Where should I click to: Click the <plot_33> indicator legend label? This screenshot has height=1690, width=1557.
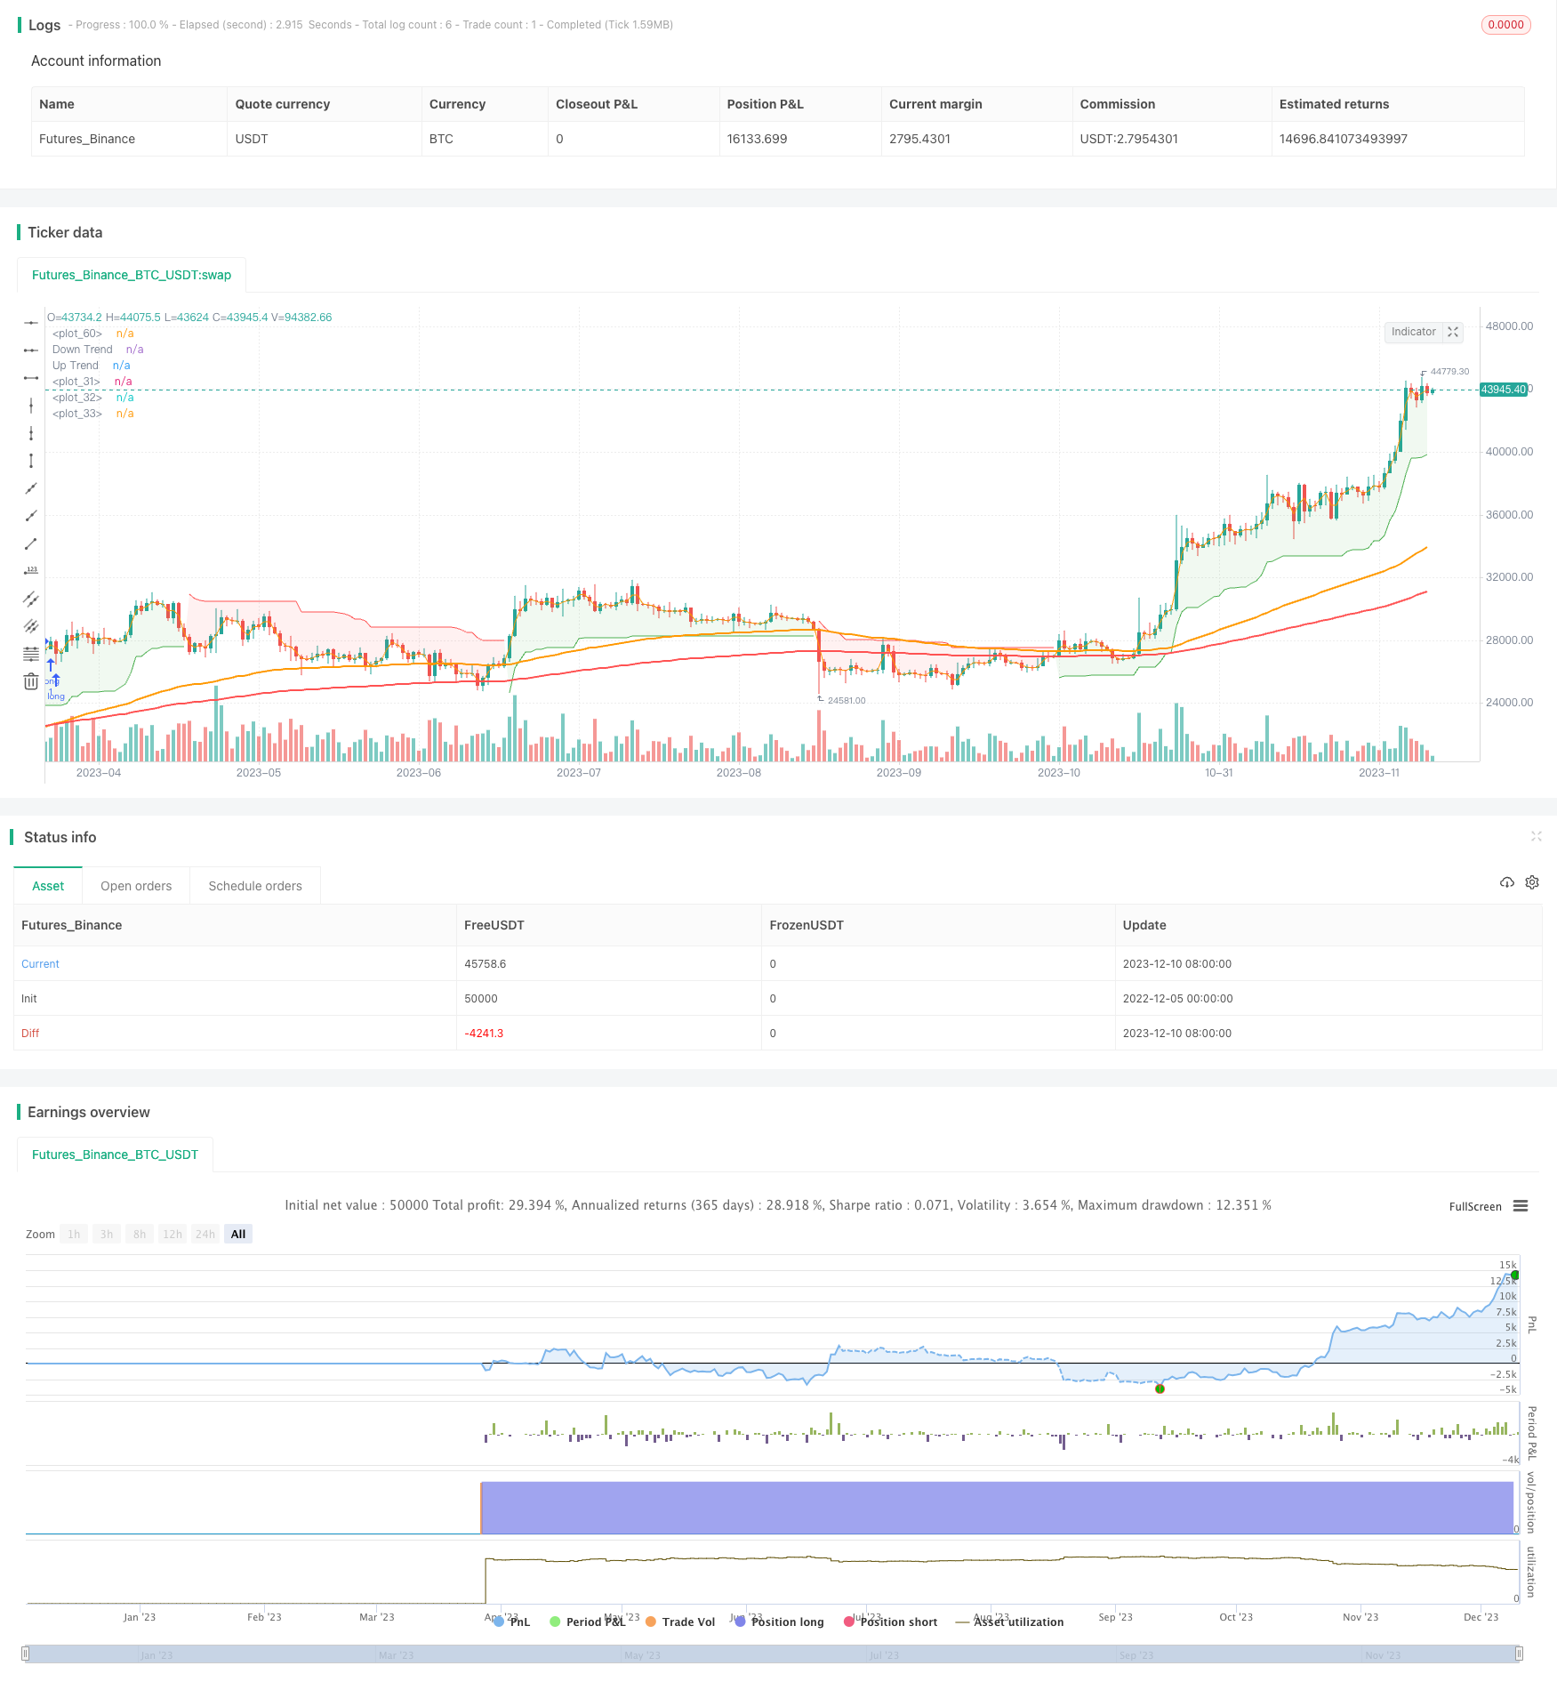pyautogui.click(x=77, y=414)
